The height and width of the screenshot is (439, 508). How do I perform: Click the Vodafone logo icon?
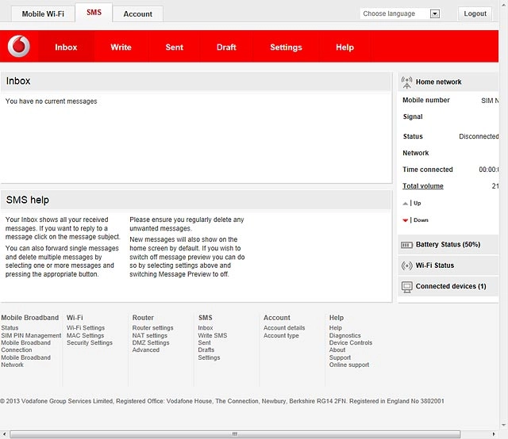tap(19, 46)
